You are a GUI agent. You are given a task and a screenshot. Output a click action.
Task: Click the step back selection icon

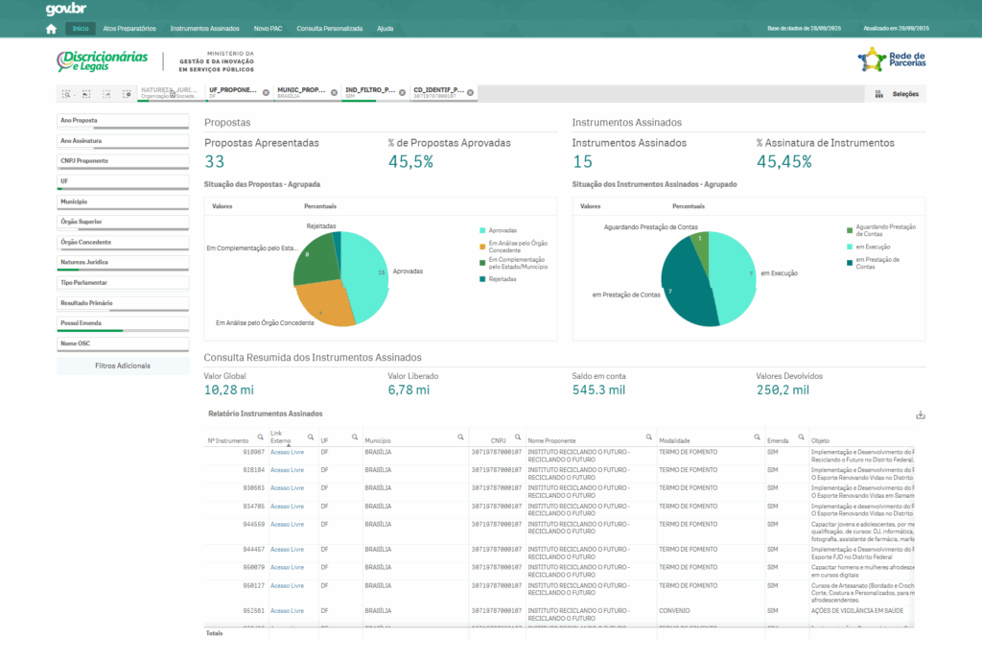[86, 94]
